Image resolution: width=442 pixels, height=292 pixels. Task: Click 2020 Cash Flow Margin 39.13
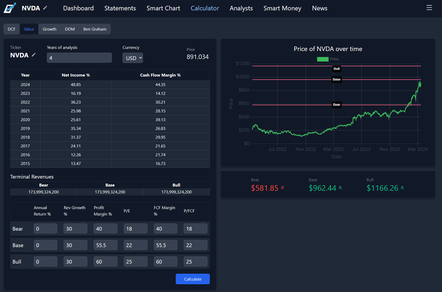pos(160,120)
